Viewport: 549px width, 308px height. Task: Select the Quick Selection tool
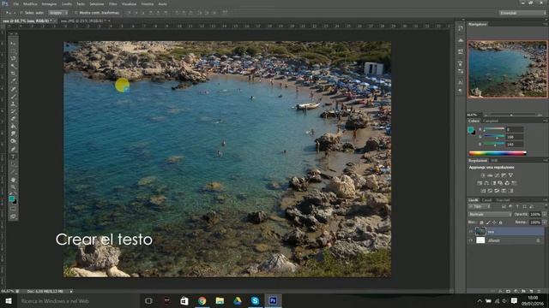pos(13,66)
